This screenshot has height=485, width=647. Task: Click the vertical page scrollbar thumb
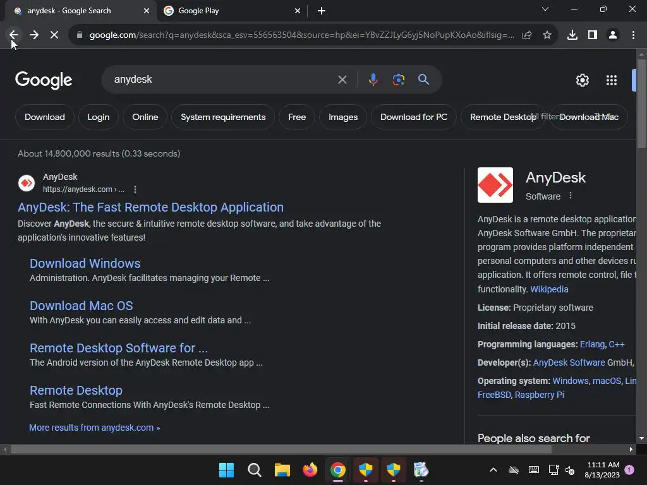pos(641,103)
